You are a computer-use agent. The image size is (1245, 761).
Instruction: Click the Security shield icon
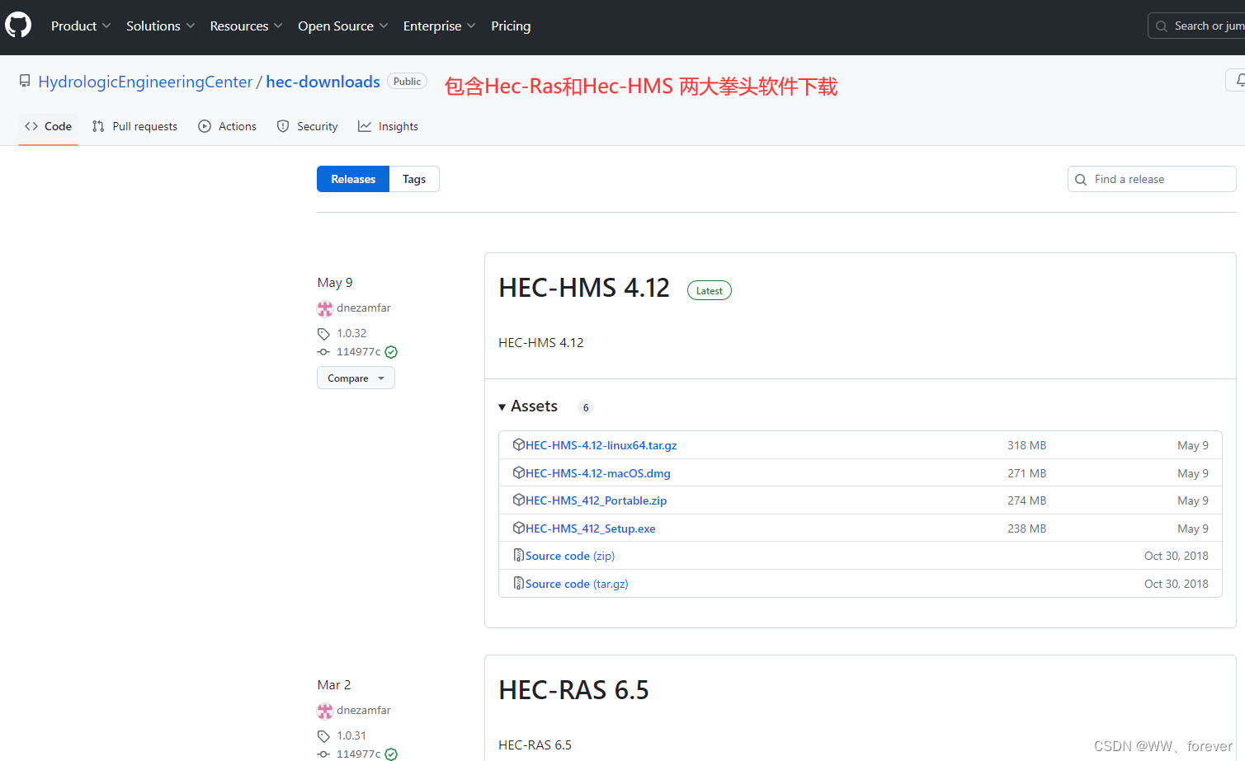pos(283,126)
